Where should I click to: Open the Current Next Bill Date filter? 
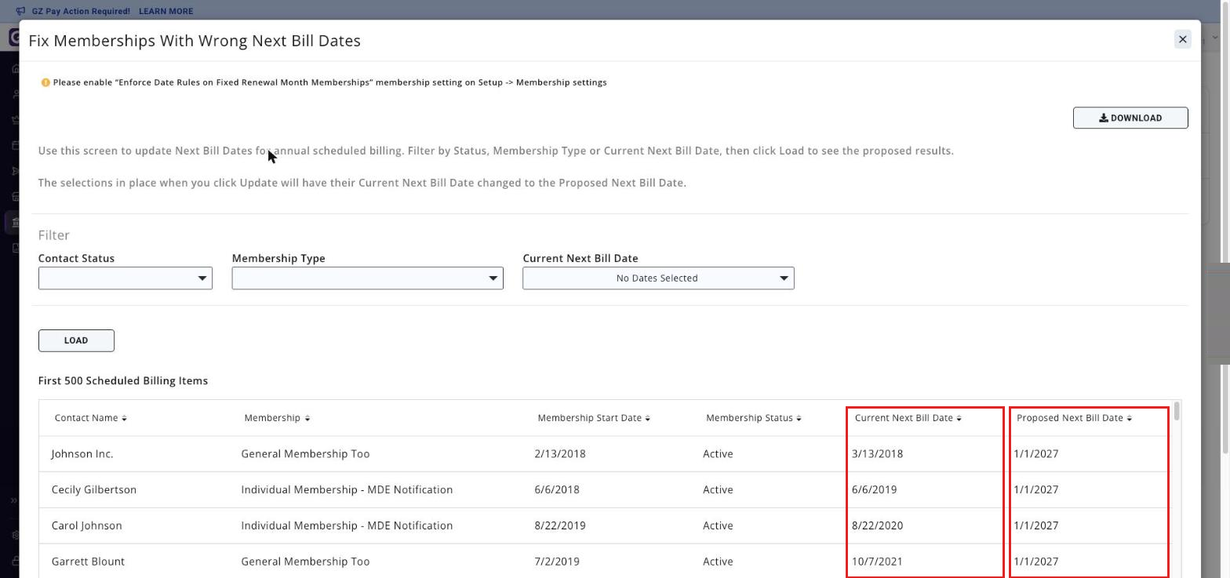click(658, 278)
